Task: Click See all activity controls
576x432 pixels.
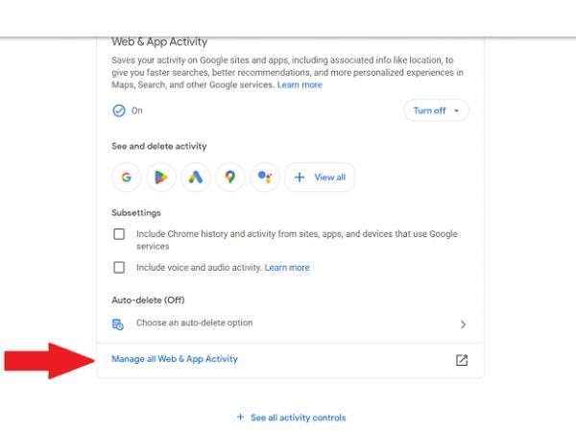Action: [x=298, y=418]
